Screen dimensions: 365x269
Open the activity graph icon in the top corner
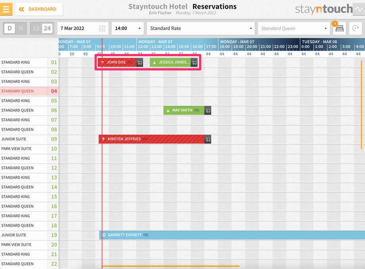[x=359, y=9]
